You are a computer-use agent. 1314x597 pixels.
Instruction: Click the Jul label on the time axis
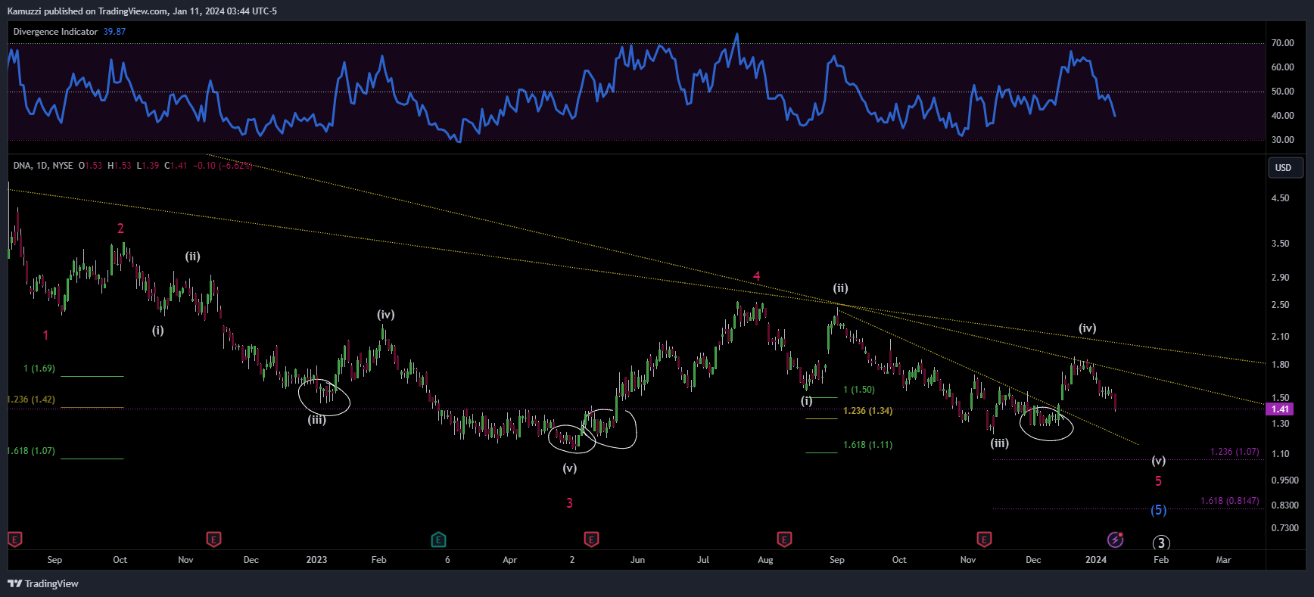click(703, 560)
